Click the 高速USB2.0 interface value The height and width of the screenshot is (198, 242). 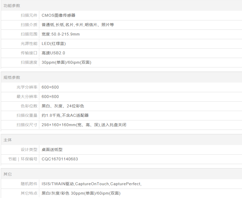(x=53, y=53)
